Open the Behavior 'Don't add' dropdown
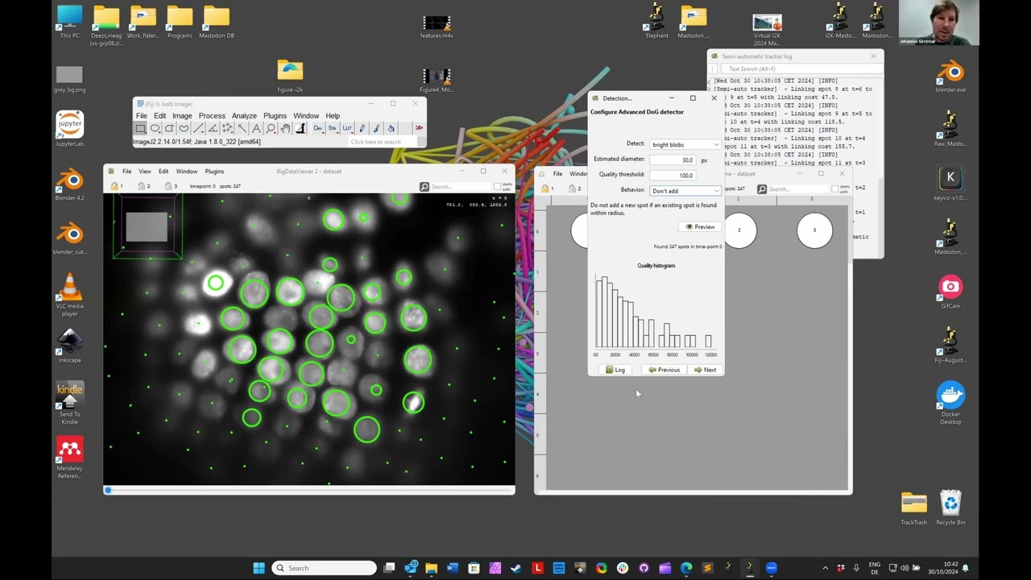Screen dimensions: 1031x580 685,190
